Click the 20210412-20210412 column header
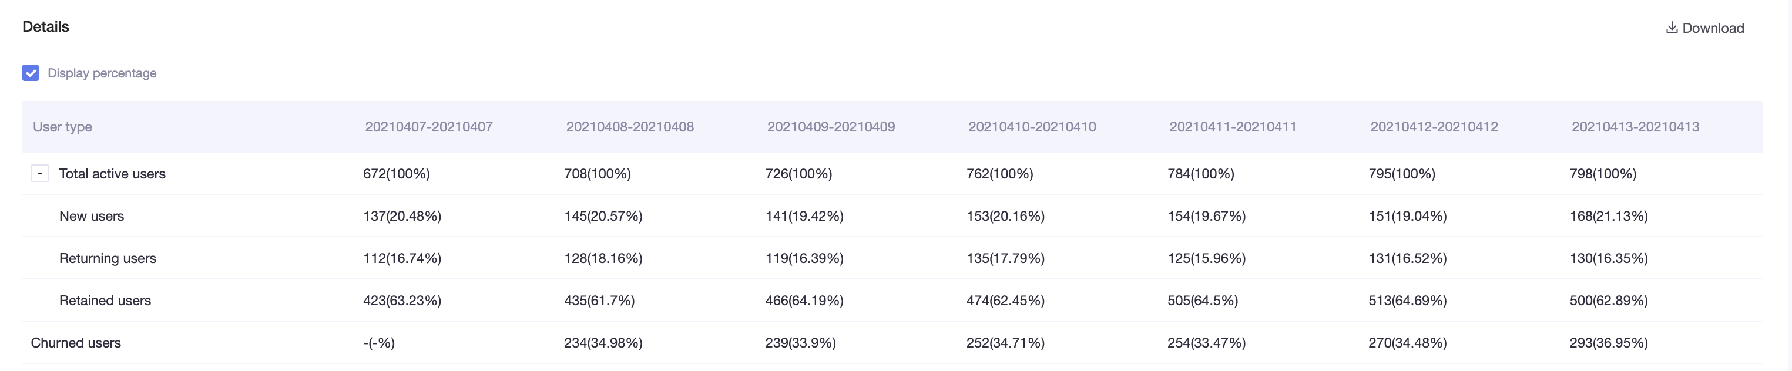The height and width of the screenshot is (371, 1792). coord(1434,126)
